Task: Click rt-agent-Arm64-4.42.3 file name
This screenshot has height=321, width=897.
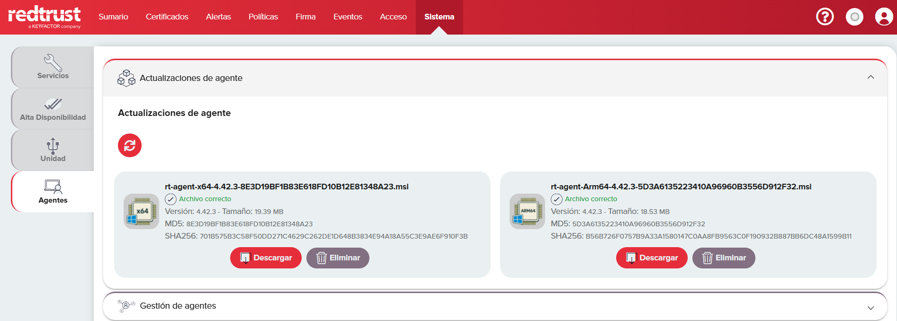Action: (x=681, y=187)
